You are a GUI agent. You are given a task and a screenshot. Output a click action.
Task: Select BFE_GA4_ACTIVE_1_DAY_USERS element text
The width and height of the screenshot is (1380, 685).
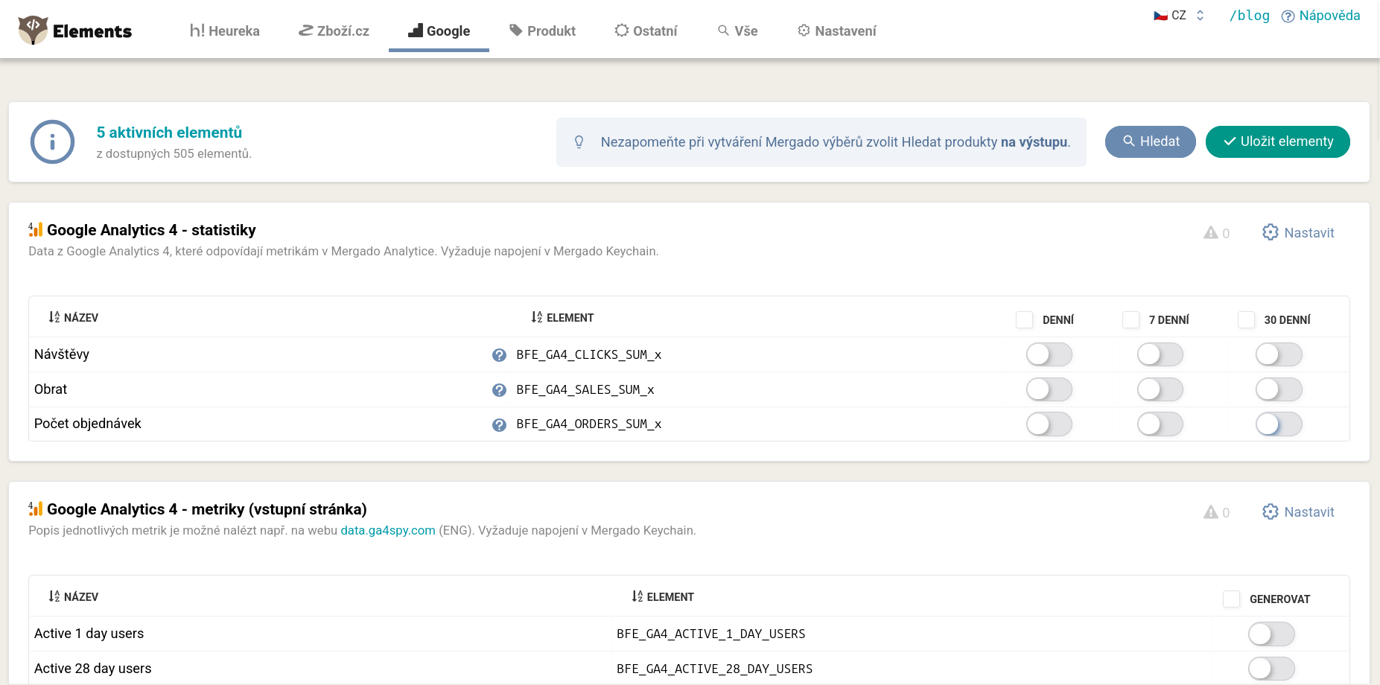click(x=711, y=634)
